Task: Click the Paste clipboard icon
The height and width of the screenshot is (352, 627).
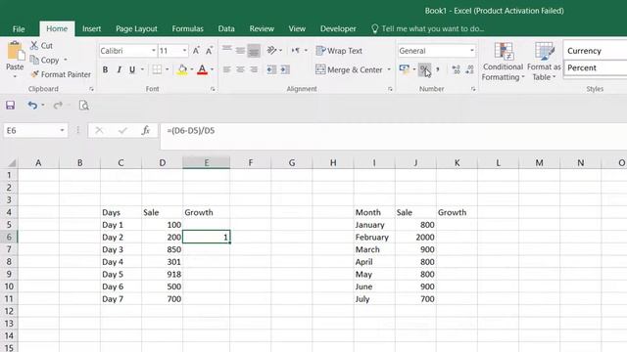Action: [x=16, y=51]
